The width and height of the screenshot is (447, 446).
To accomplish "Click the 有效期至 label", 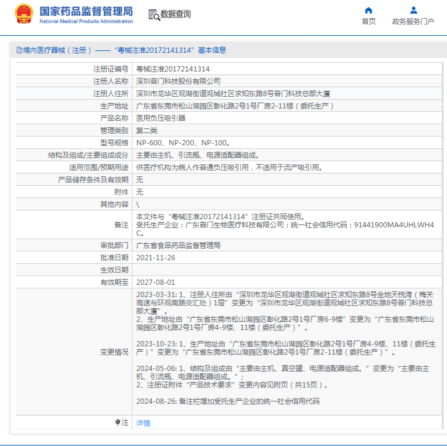I will point(114,282).
